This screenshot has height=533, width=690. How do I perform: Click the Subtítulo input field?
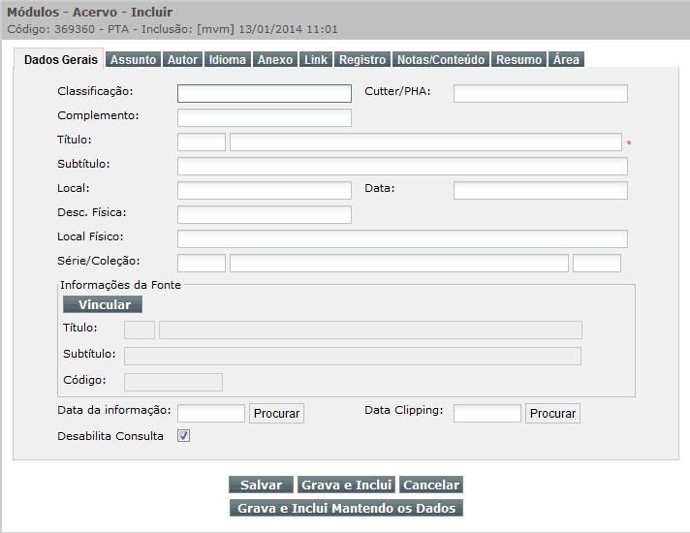click(402, 166)
